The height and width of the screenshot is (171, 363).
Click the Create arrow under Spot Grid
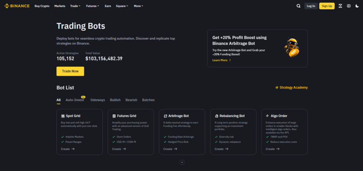73,149
